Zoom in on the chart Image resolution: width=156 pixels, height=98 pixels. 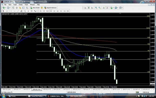pos(96,8)
